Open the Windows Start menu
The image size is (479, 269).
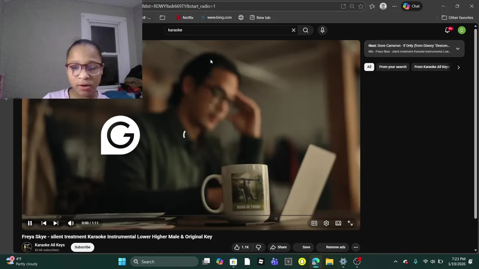(x=122, y=262)
